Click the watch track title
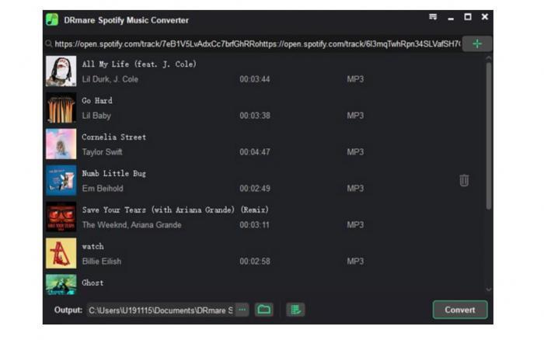This screenshot has height=340, width=544. point(92,246)
